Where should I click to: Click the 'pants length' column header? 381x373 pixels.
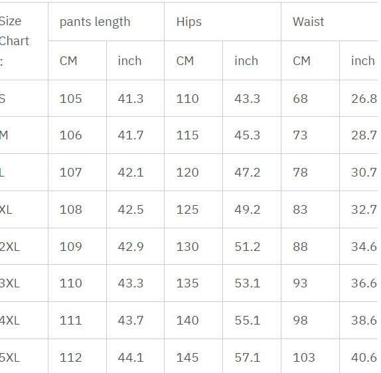(x=95, y=22)
